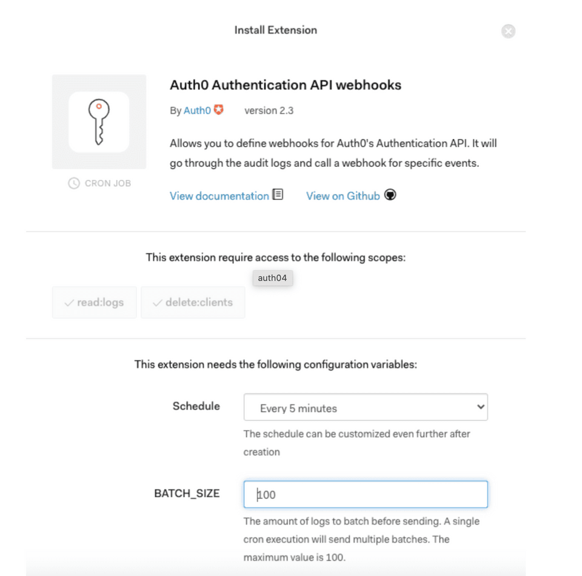Click the clock icon beside CRON JOB
582x576 pixels.
[74, 183]
